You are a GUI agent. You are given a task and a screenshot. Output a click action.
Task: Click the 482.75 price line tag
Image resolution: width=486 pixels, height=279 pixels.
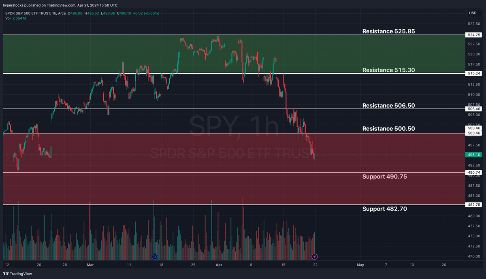(473, 205)
